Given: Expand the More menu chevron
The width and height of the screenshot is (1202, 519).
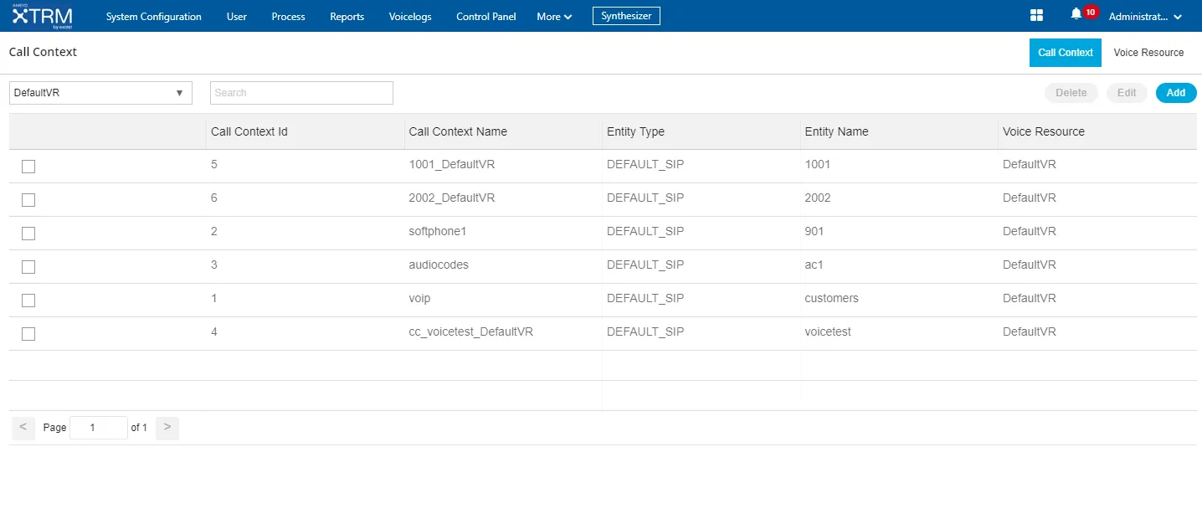Looking at the screenshot, I should tap(568, 17).
